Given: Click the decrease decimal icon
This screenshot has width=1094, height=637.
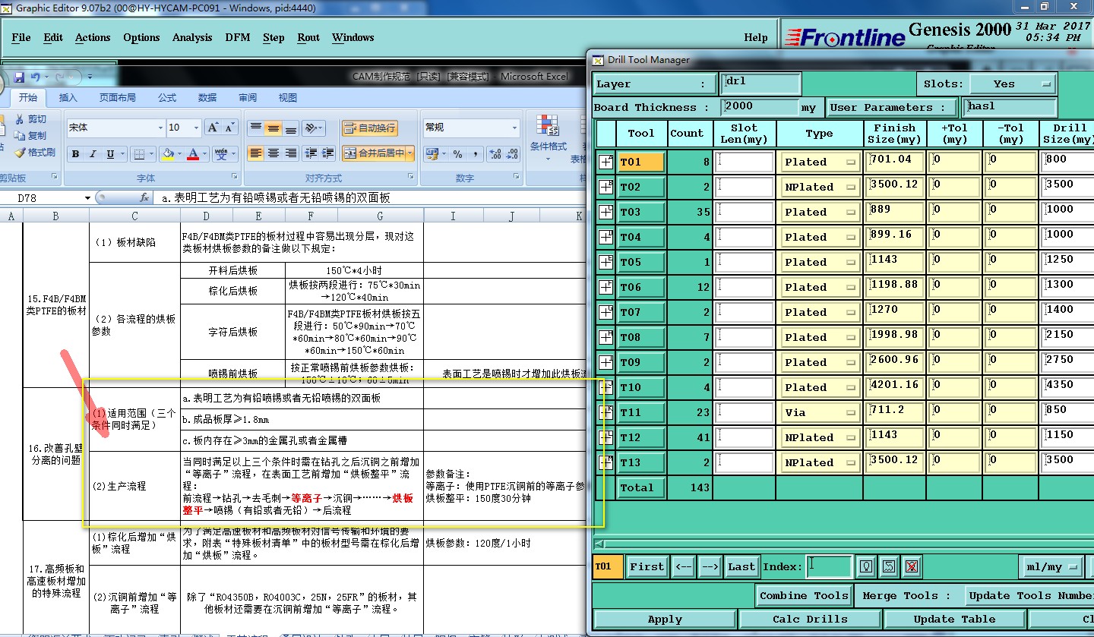Looking at the screenshot, I should [x=511, y=153].
